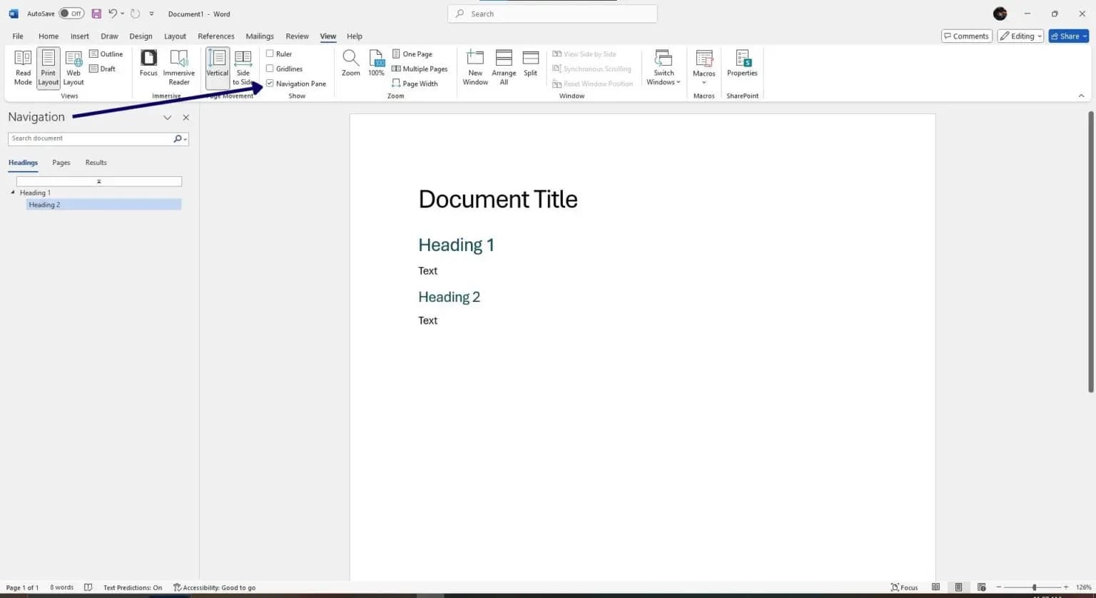Open the Home tab
The height and width of the screenshot is (598, 1096).
tap(49, 36)
